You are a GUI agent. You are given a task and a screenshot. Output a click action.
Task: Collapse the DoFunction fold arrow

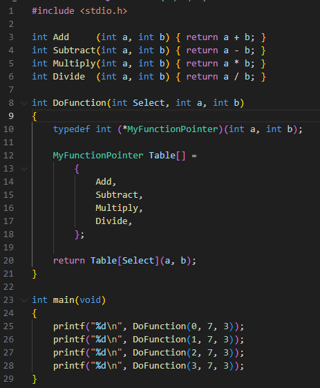click(24, 103)
